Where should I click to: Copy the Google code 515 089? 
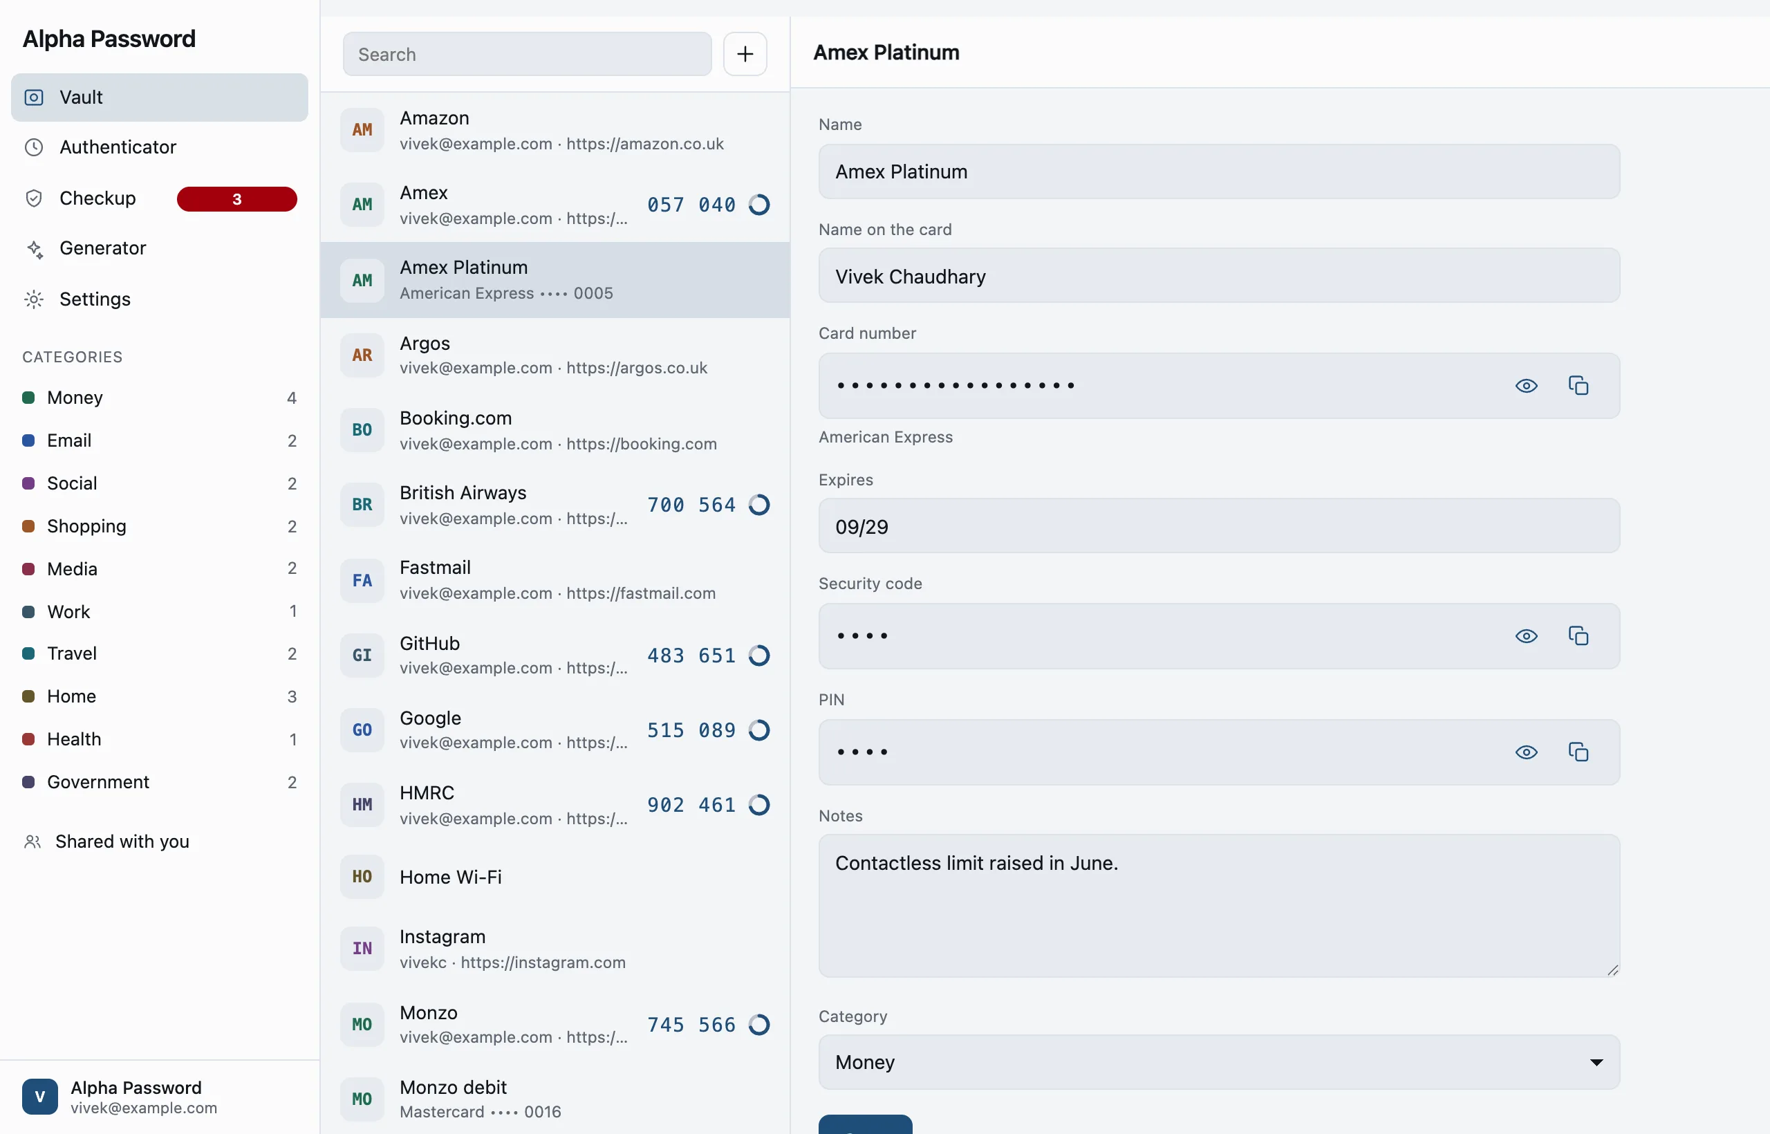pos(691,729)
